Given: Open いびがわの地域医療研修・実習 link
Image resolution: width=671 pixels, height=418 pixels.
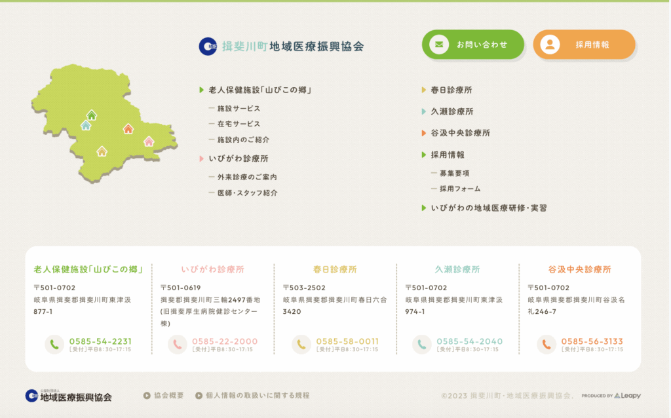Looking at the screenshot, I should 488,208.
